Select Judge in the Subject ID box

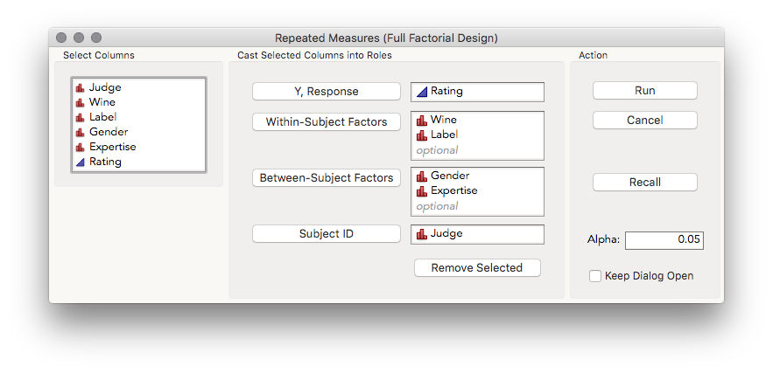(x=477, y=234)
